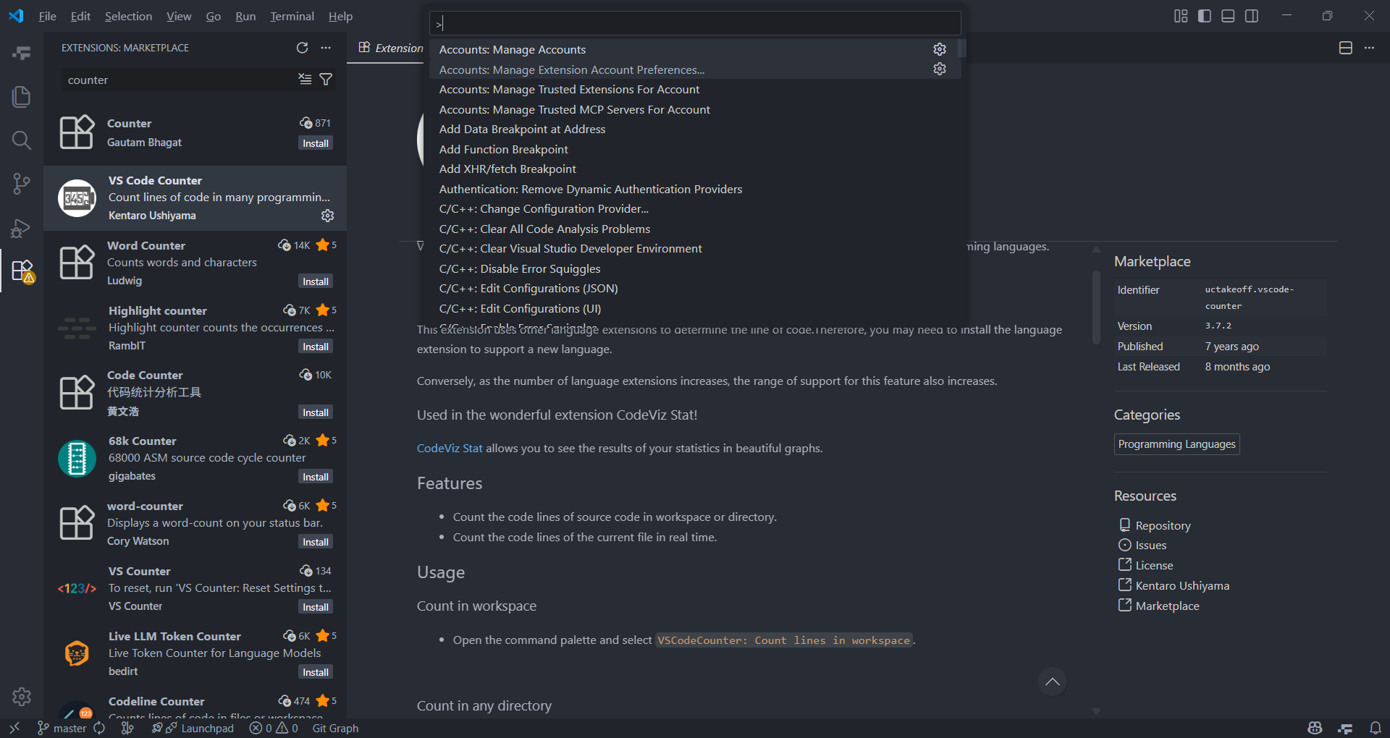Clear the extensions search results
The height and width of the screenshot is (738, 1390).
(x=306, y=79)
